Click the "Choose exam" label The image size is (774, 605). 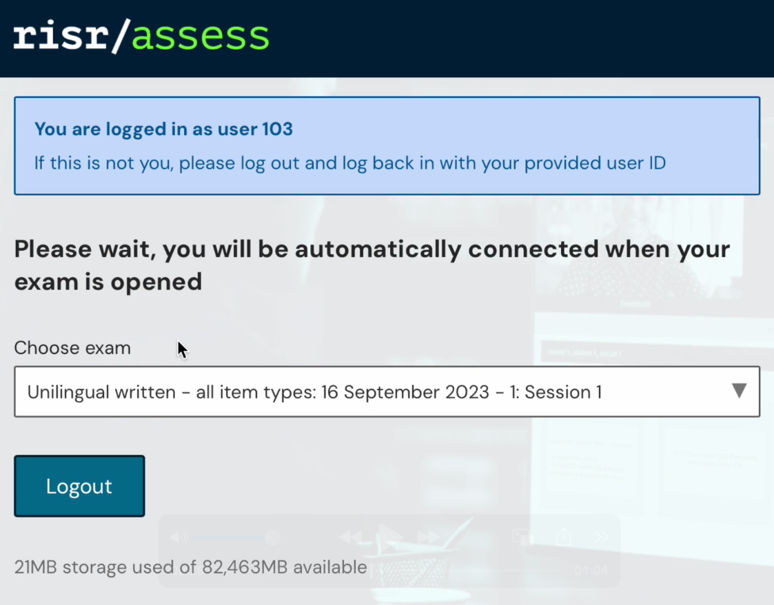[x=72, y=348]
